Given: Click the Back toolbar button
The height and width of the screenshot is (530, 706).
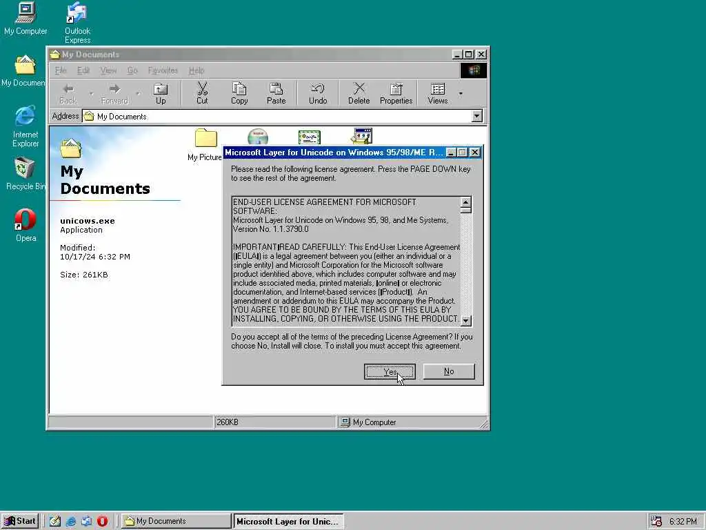Looking at the screenshot, I should (68, 93).
